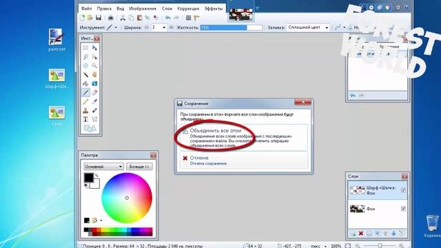This screenshot has height=248, width=441.
Task: Select the Pan hand tool
Action: (x=94, y=74)
